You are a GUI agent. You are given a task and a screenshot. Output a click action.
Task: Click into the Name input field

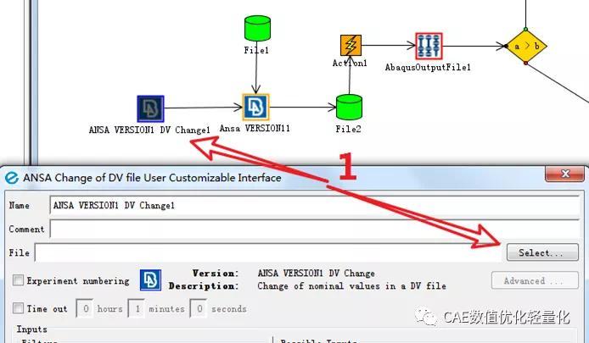coord(314,206)
